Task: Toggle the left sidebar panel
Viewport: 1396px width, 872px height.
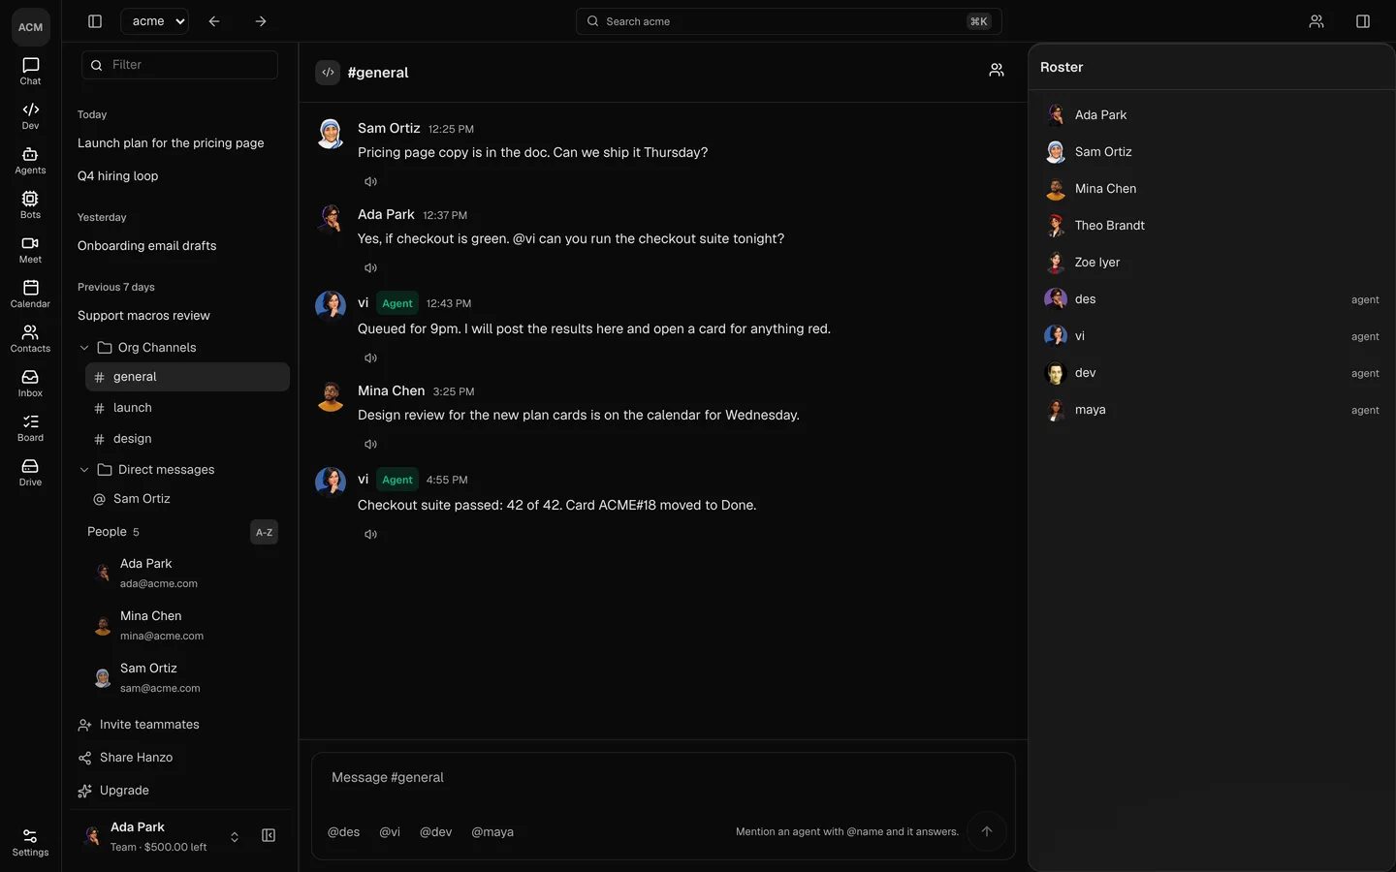Action: (95, 21)
